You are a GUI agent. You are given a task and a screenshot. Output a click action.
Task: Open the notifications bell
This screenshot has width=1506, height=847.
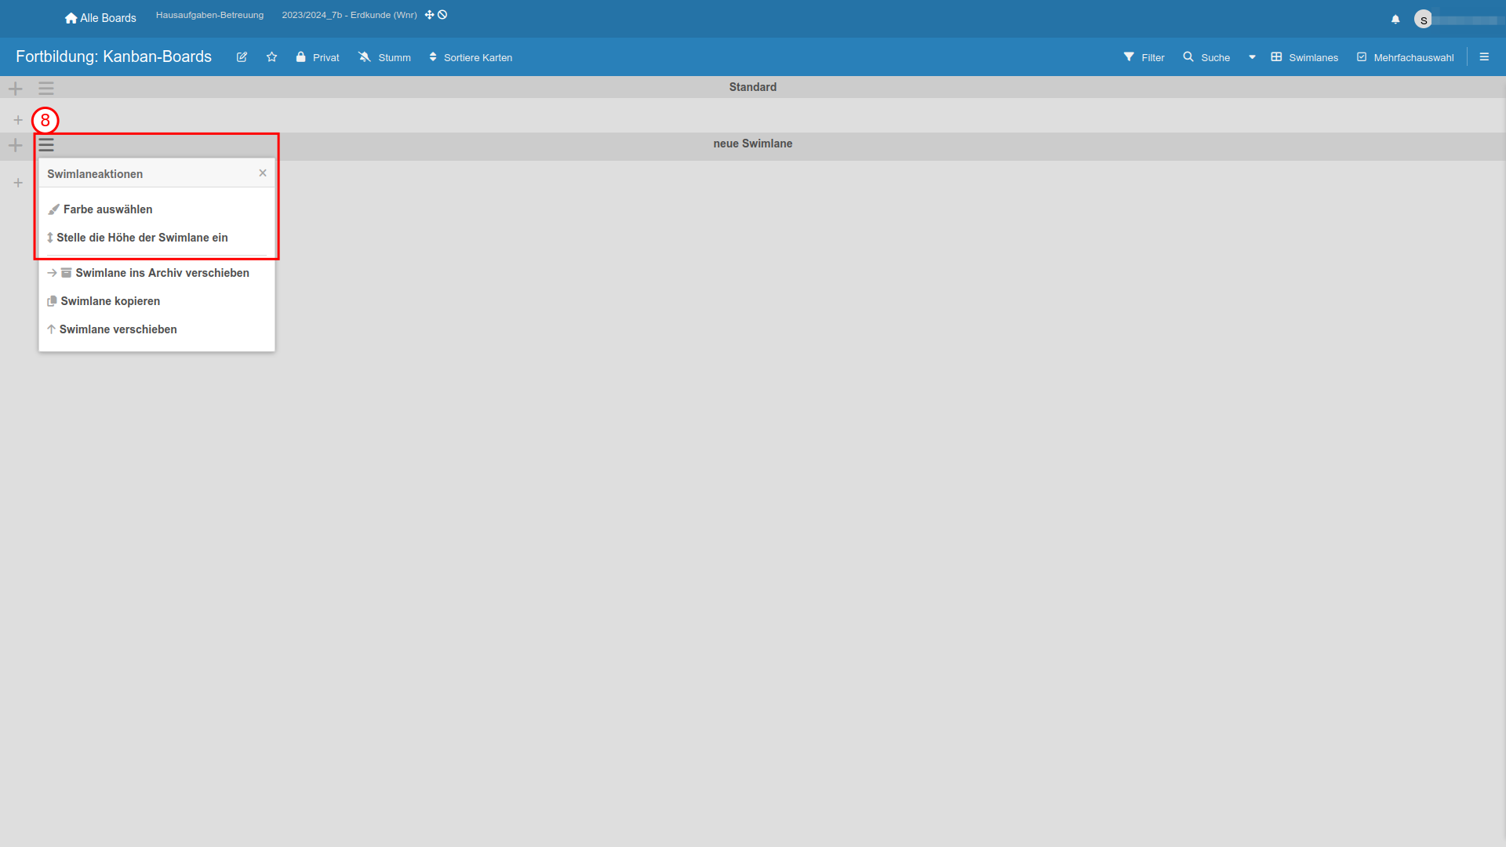(x=1395, y=20)
